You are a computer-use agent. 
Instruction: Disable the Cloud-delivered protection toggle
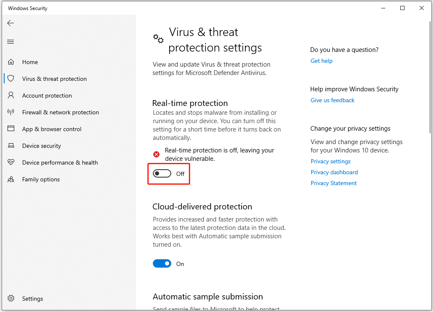162,264
